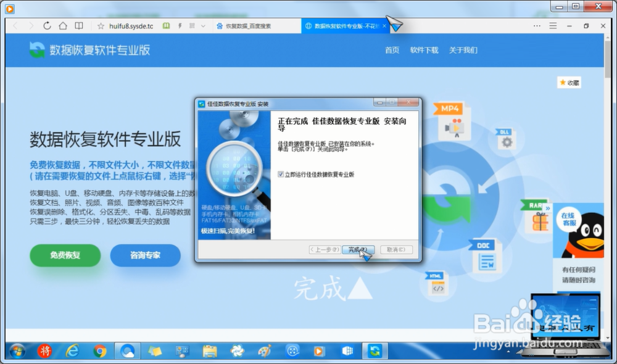
Task: Click the QQ penguin customer service image
Action: pos(585,235)
